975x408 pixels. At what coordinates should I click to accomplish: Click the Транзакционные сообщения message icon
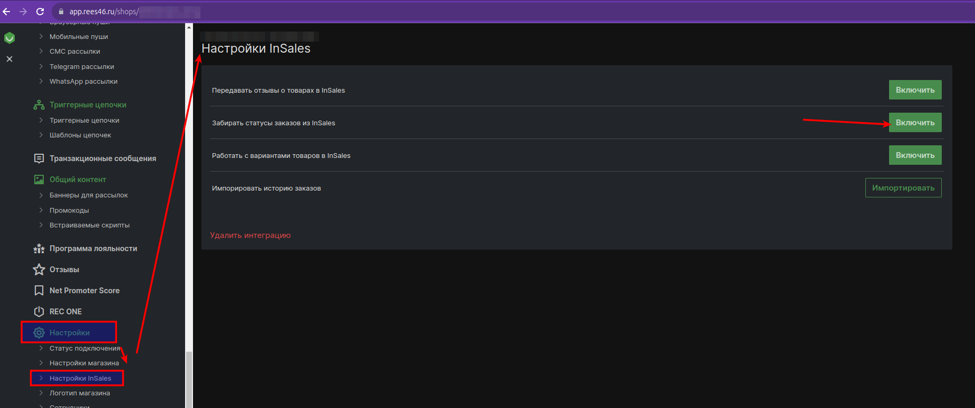pos(38,158)
